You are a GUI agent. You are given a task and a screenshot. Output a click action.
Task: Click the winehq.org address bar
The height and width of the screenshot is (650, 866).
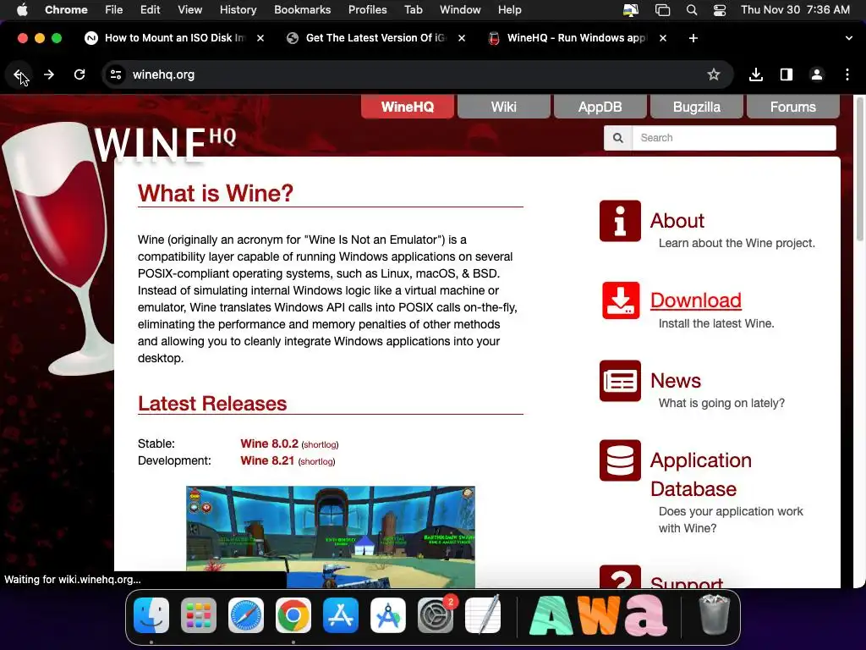417,74
